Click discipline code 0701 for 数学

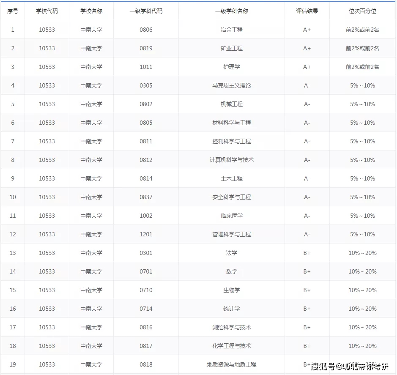pyautogui.click(x=146, y=271)
